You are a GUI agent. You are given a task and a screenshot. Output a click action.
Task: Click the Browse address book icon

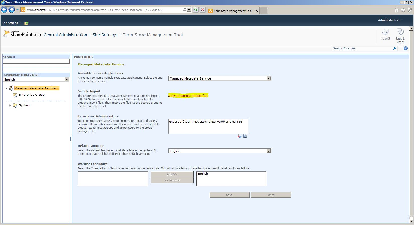[x=245, y=136]
